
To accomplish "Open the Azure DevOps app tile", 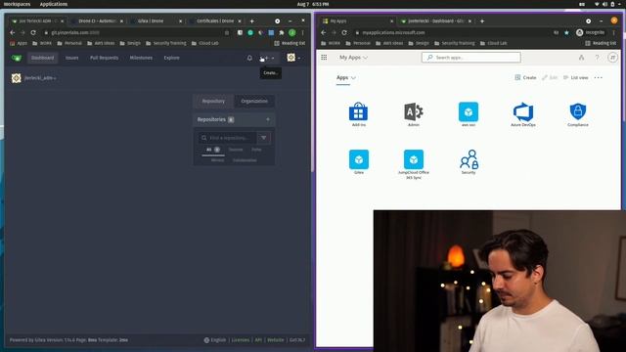I will coord(523,114).
